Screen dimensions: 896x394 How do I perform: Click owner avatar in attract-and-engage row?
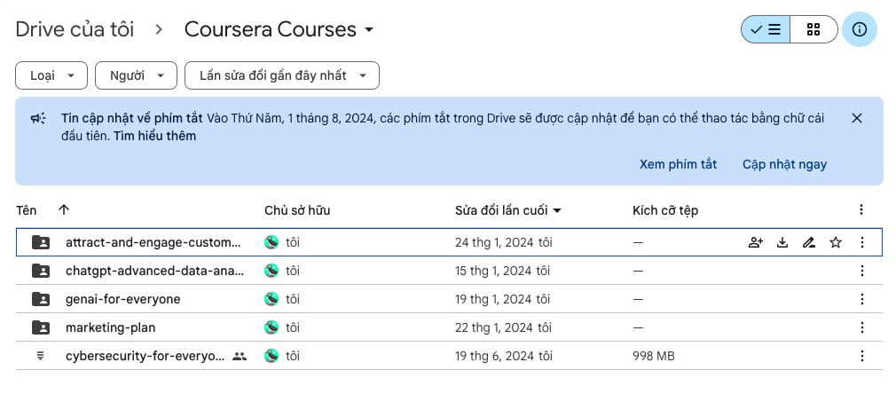tap(271, 242)
